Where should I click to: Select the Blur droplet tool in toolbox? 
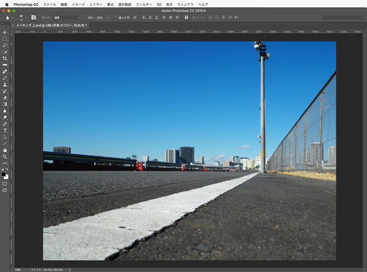click(5, 111)
